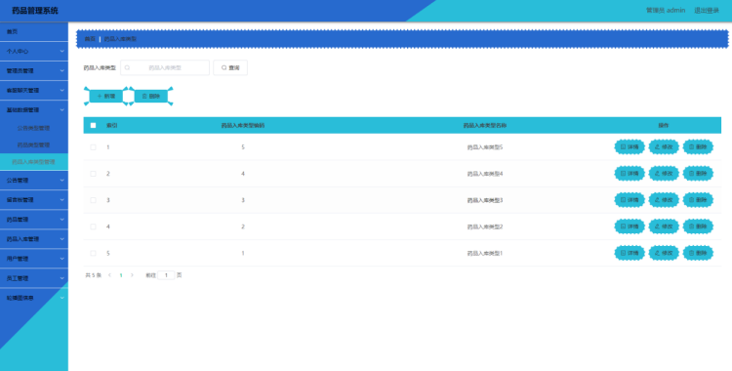732x371 pixels.
Task: Click 修改 for row 药品入库类型3
Action: 664,200
